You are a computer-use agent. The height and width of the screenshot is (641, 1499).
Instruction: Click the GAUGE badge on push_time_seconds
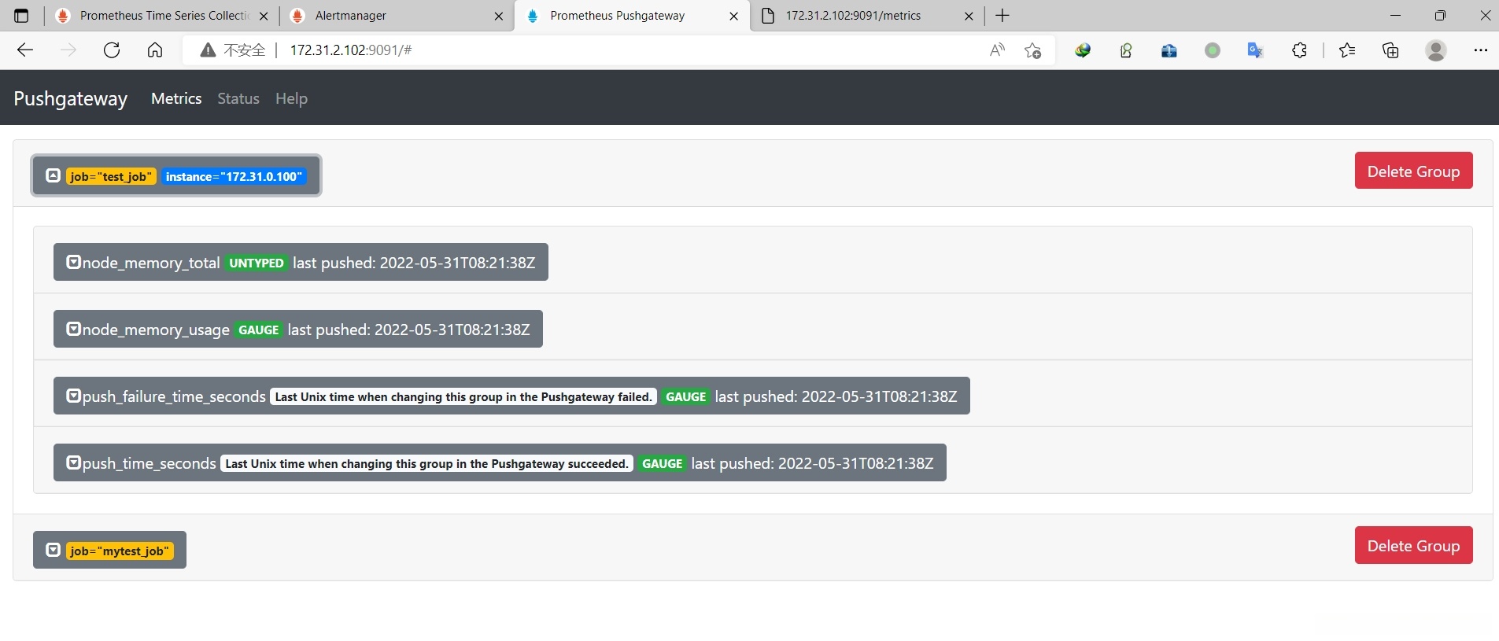[663, 463]
